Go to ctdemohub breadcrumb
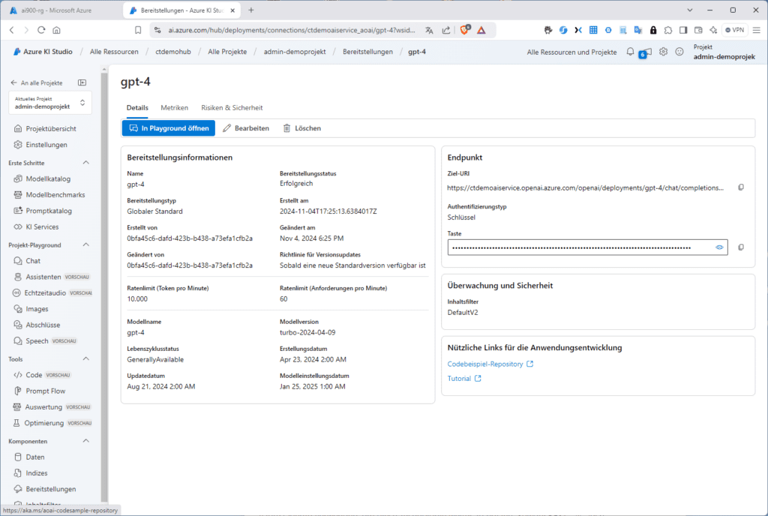 (173, 52)
